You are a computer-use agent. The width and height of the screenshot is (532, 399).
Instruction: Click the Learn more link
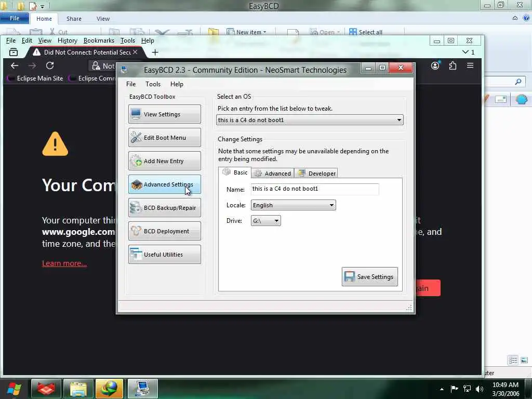[64, 263]
